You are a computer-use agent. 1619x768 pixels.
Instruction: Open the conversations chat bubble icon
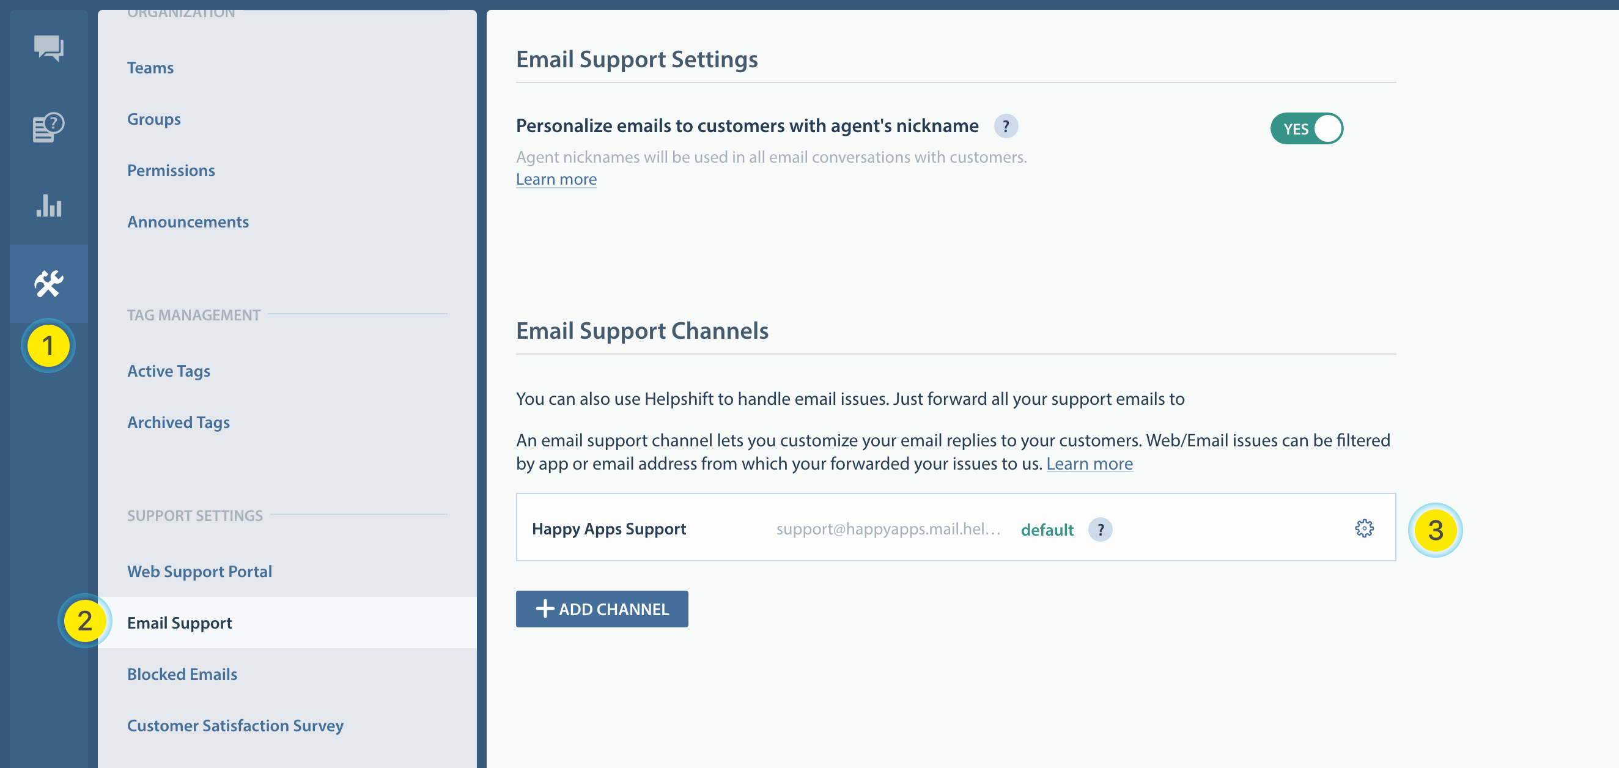[x=48, y=48]
